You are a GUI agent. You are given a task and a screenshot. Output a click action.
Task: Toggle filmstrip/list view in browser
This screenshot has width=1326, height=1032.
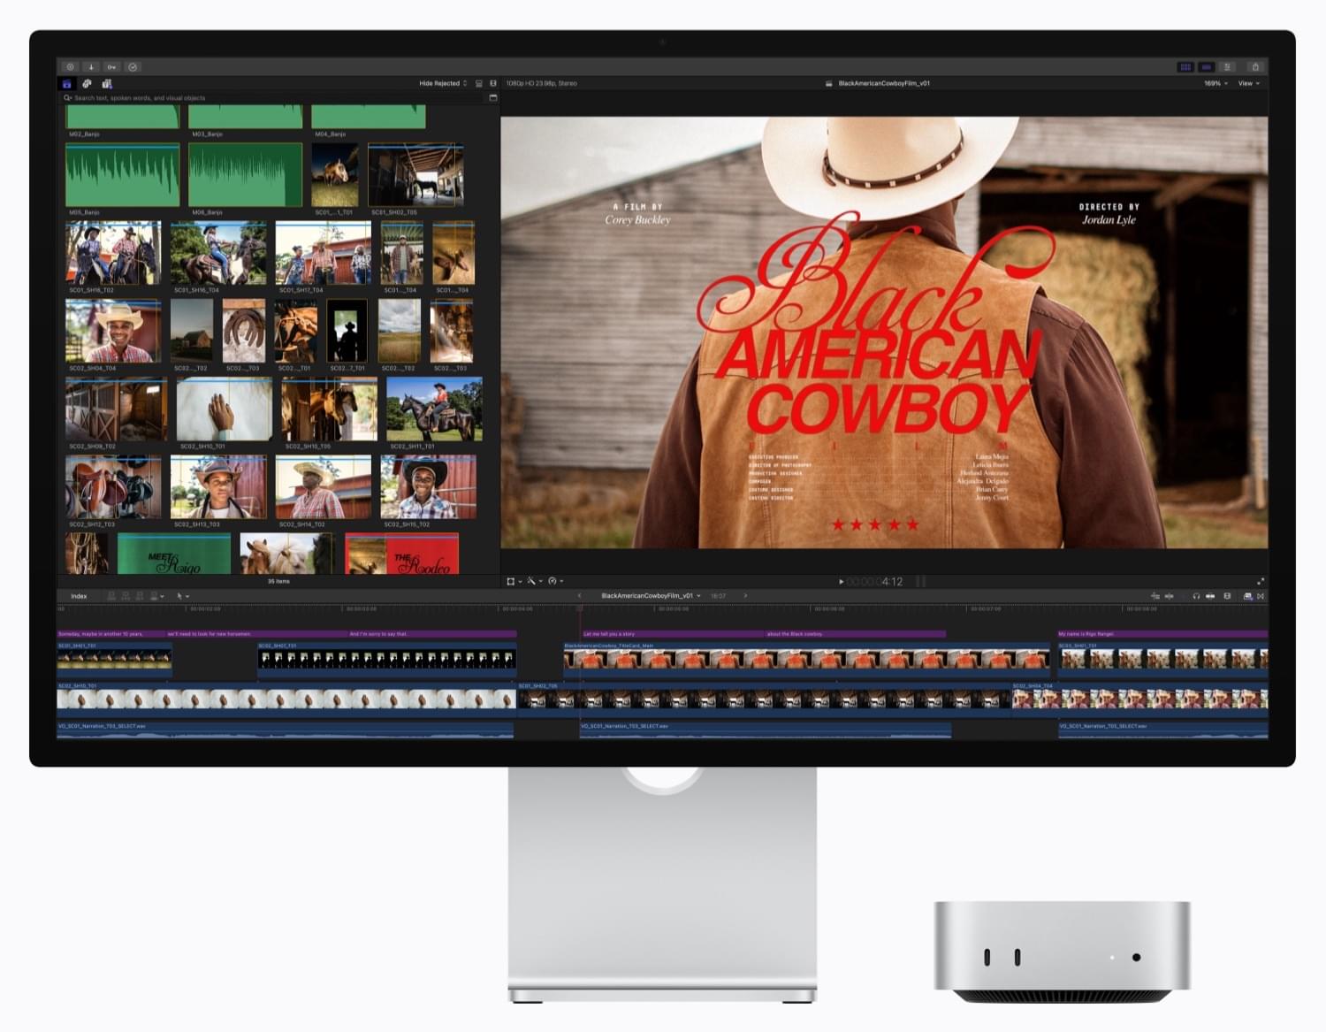pyautogui.click(x=493, y=83)
